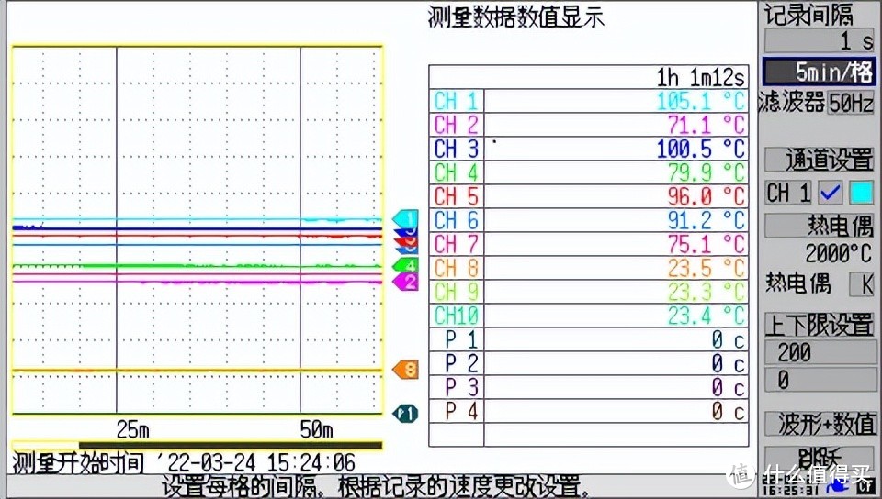Click the cyan channel 1 waveform marker
882x499 pixels.
405,217
